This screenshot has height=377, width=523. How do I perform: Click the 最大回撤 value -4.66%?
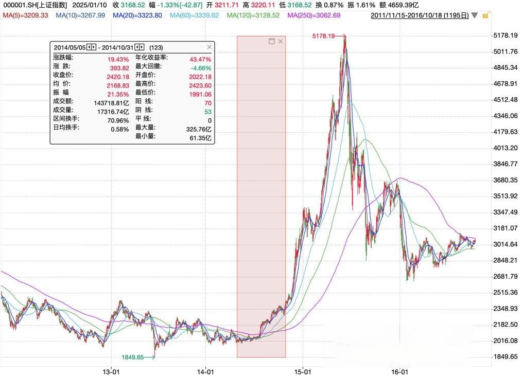coord(201,68)
